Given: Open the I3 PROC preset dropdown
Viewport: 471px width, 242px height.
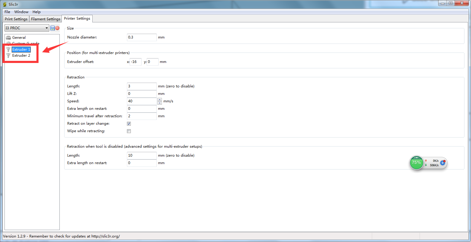Looking at the screenshot, I should coord(27,28).
